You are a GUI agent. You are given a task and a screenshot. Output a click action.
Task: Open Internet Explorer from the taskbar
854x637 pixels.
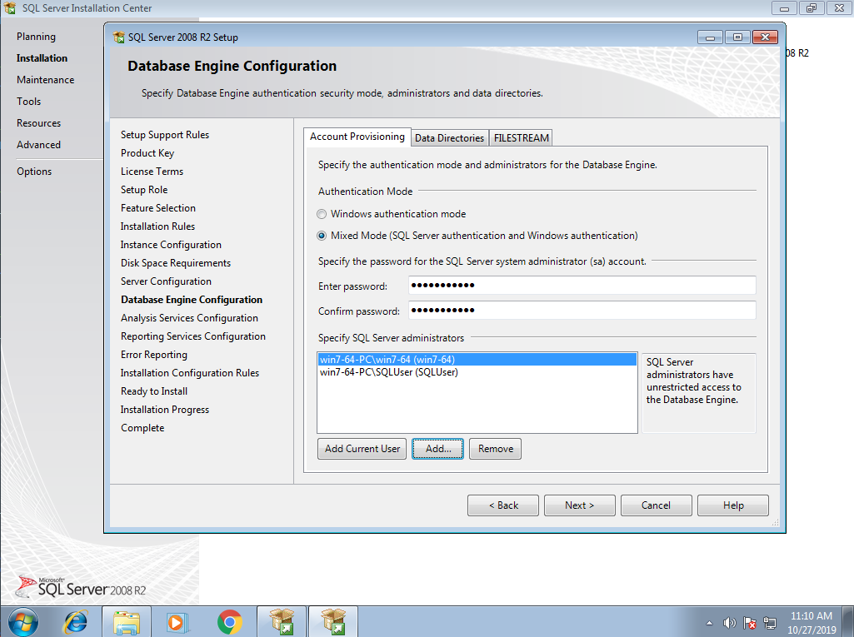(76, 621)
